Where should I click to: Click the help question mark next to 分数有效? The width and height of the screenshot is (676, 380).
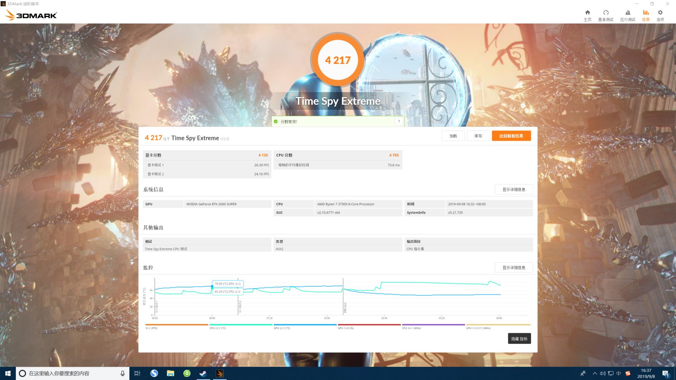pyautogui.click(x=399, y=121)
